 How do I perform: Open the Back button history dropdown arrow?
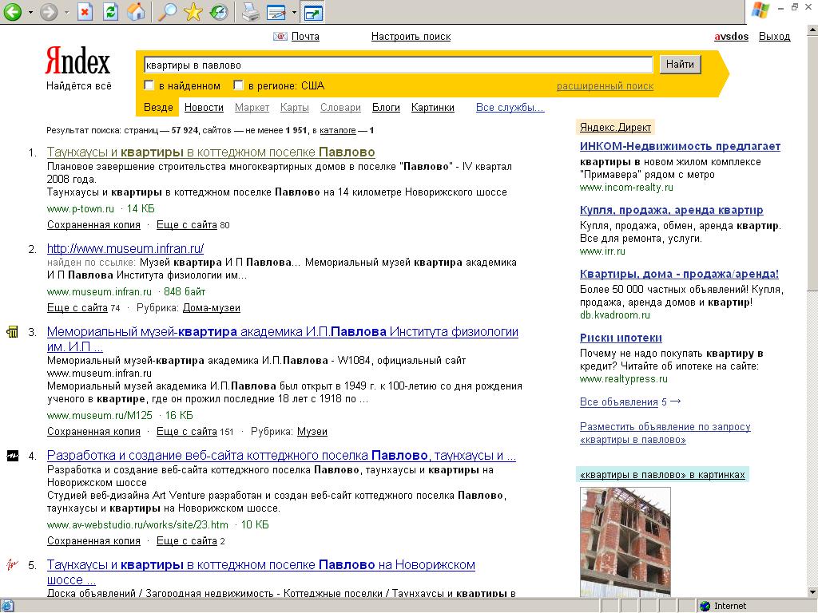click(x=30, y=12)
